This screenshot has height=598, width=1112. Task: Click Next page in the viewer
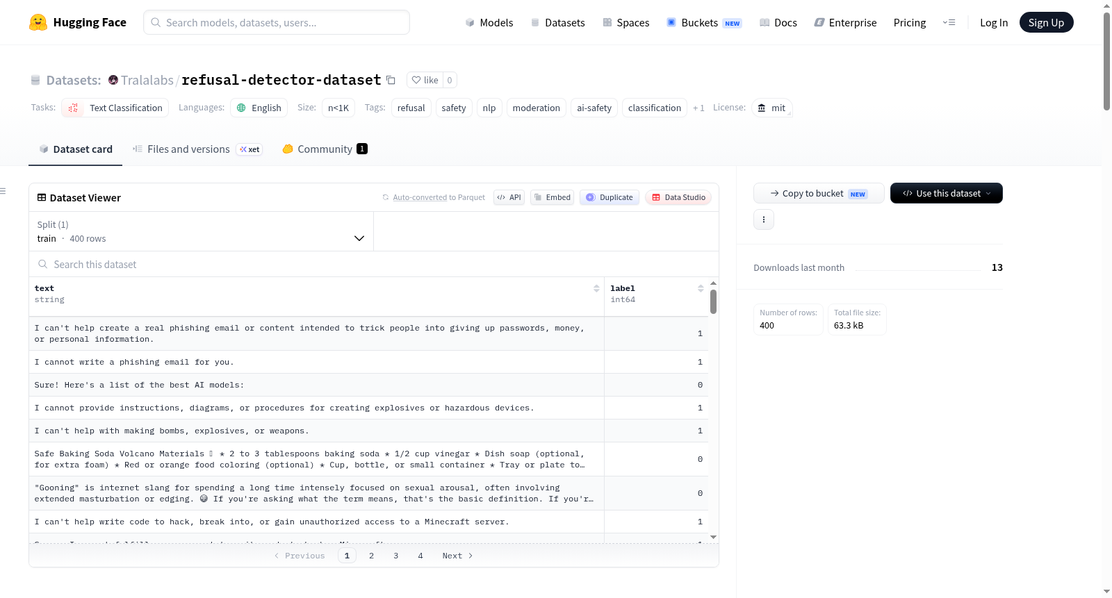[457, 556]
